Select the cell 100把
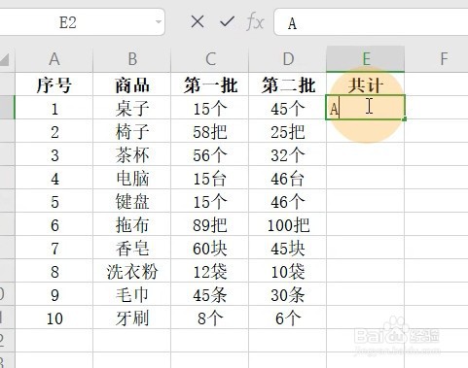The height and width of the screenshot is (368, 468). 288,224
